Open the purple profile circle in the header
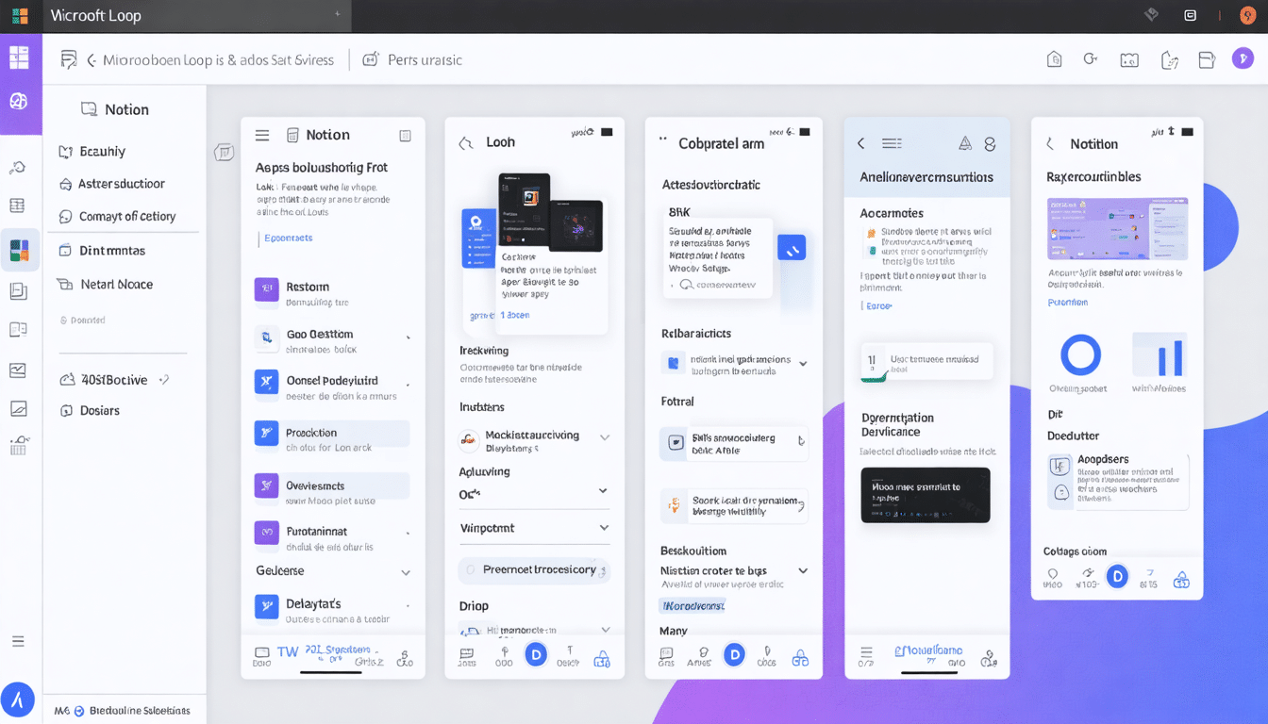The width and height of the screenshot is (1268, 724). pos(1243,58)
